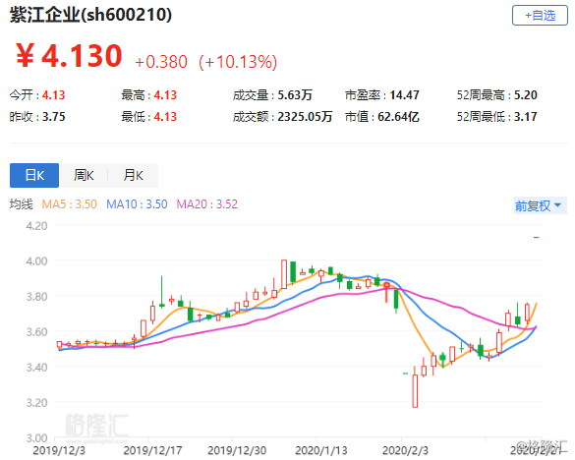Click the 2019/12/3 date axis label

[59, 450]
